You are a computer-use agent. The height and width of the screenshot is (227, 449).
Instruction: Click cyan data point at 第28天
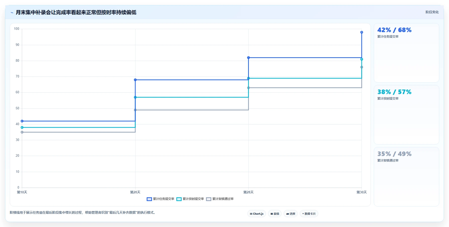[248, 78]
